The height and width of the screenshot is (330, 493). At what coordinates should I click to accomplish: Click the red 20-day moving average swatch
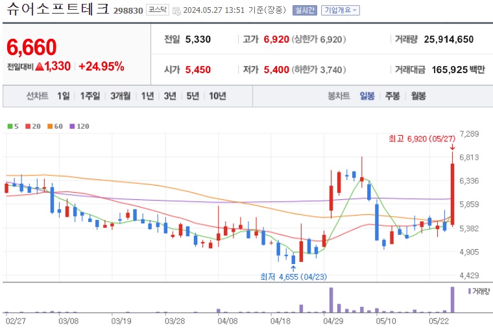pyautogui.click(x=28, y=126)
